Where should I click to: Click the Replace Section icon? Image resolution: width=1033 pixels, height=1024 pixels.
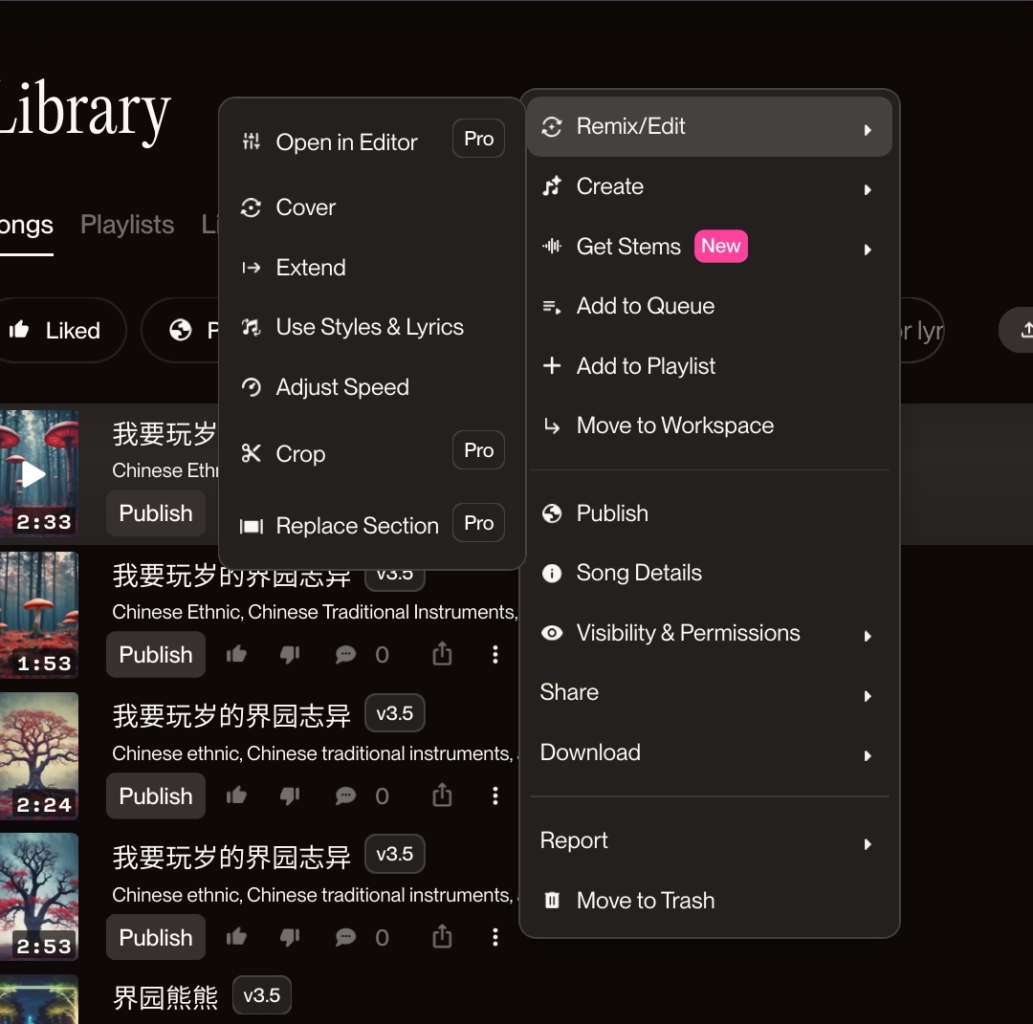click(251, 526)
